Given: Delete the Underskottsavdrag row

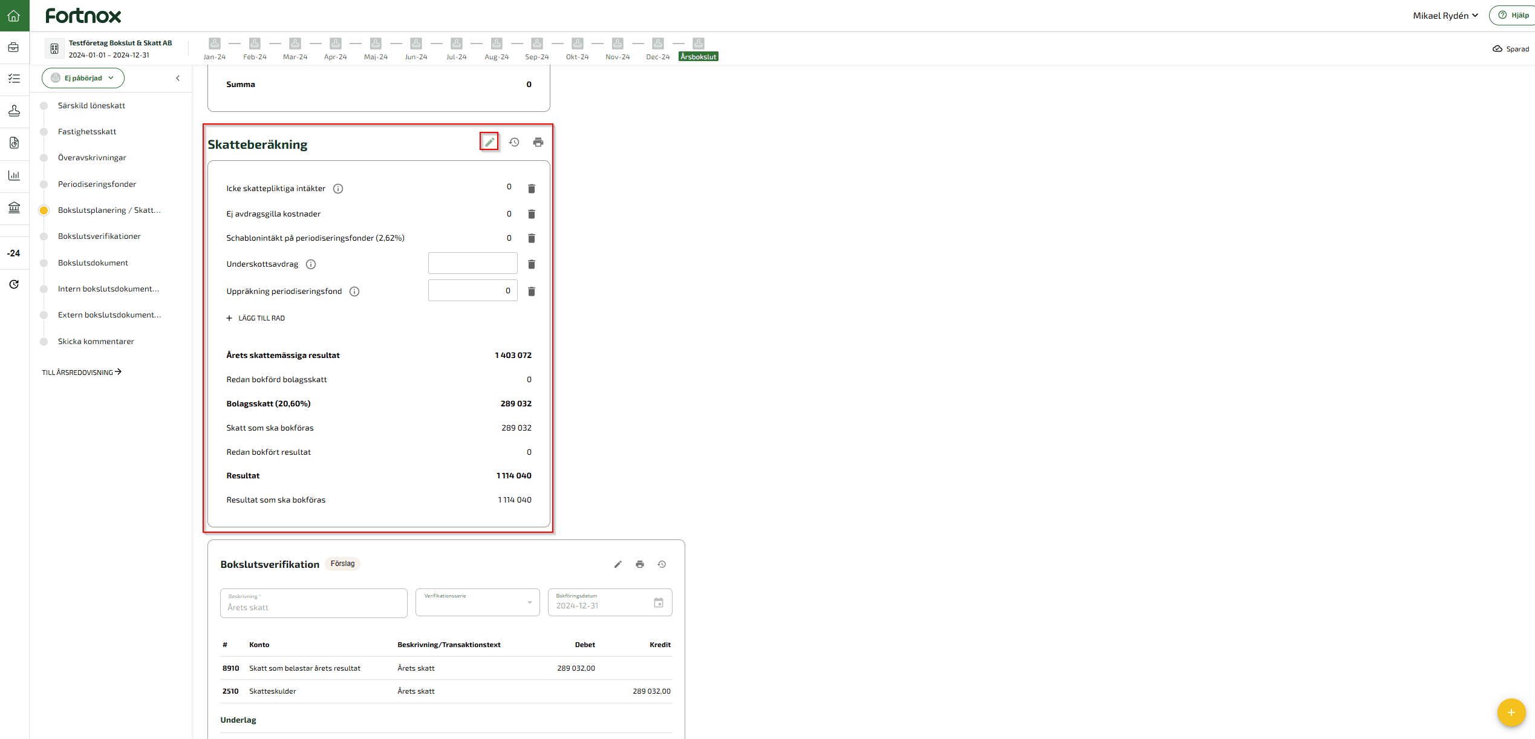Looking at the screenshot, I should (x=532, y=264).
